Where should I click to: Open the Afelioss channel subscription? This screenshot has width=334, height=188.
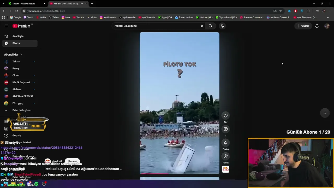(x=20, y=89)
